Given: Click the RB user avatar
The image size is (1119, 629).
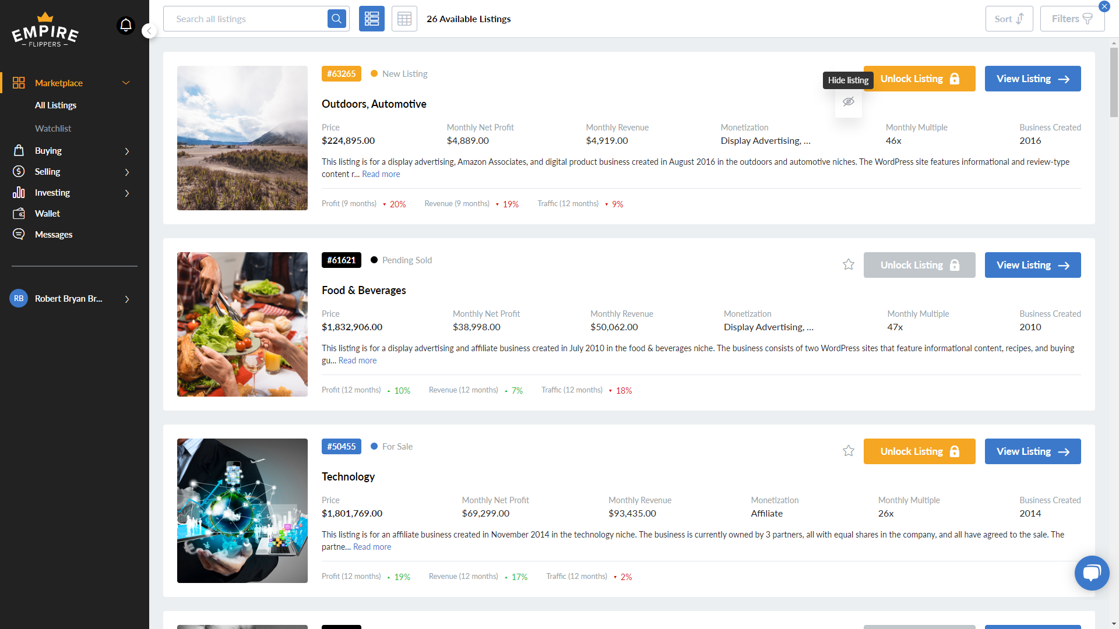Looking at the screenshot, I should click(19, 298).
